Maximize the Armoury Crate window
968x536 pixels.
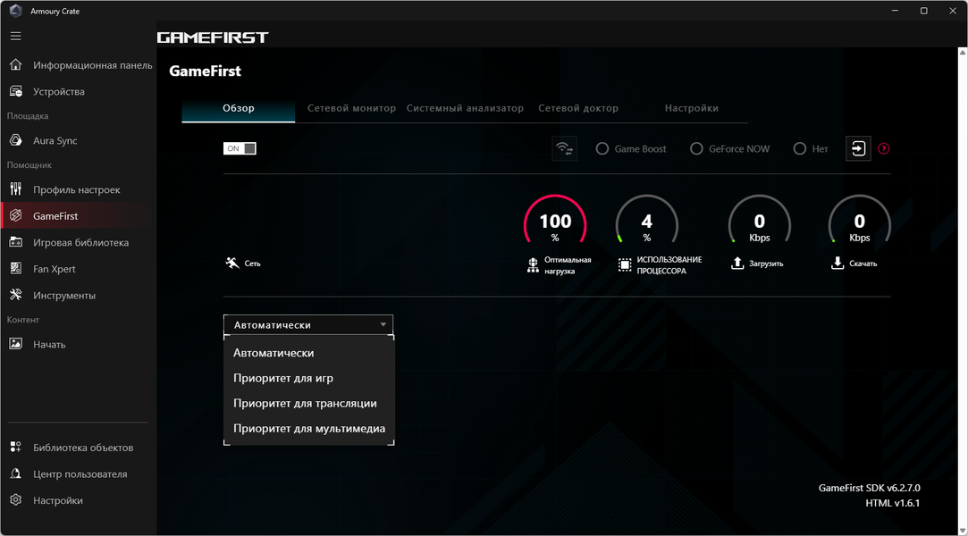point(923,11)
